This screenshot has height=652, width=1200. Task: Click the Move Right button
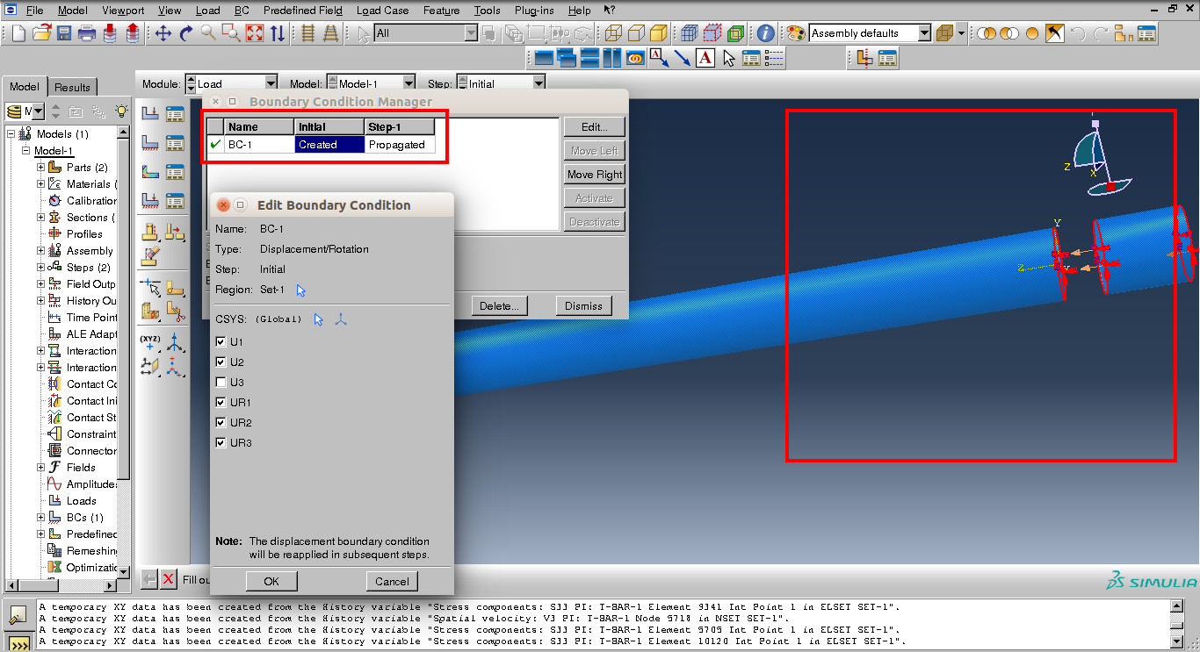point(594,175)
